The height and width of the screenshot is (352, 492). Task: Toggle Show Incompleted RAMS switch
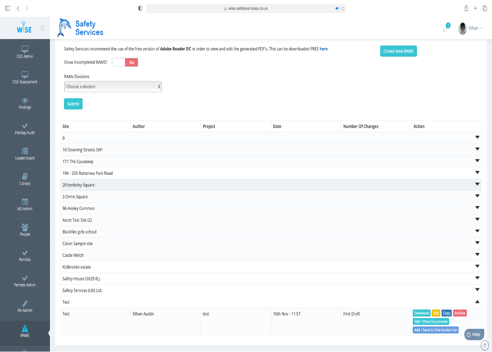(x=125, y=62)
